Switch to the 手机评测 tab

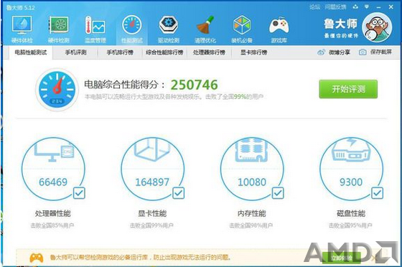tap(75, 52)
